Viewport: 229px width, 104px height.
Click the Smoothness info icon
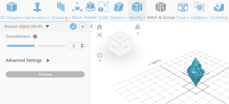[x=35, y=36]
